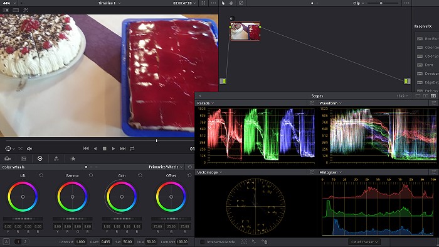Toggle the auto balance A button
The height and width of the screenshot is (247, 439).
6,241
